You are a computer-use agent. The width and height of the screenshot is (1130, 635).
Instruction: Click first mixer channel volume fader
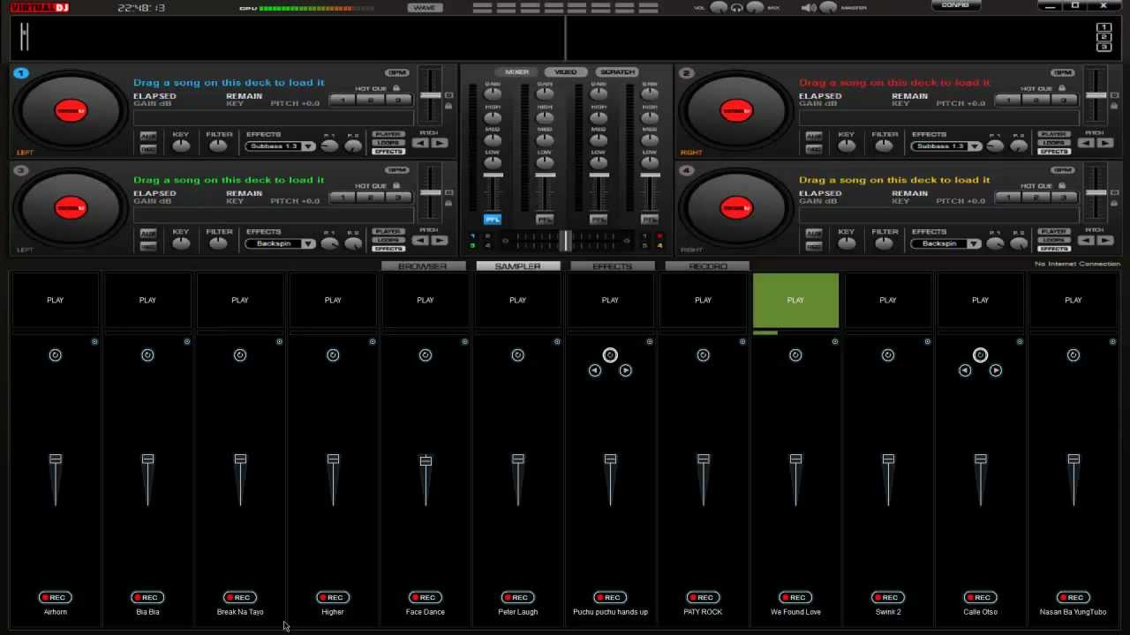[492, 176]
